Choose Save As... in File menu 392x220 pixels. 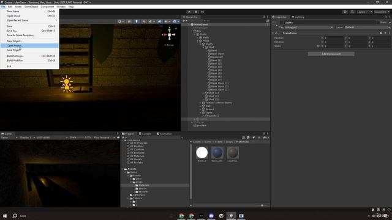click(29, 31)
